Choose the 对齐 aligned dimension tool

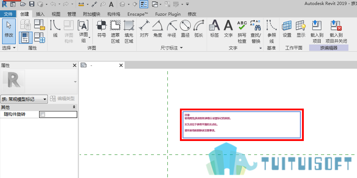click(144, 29)
